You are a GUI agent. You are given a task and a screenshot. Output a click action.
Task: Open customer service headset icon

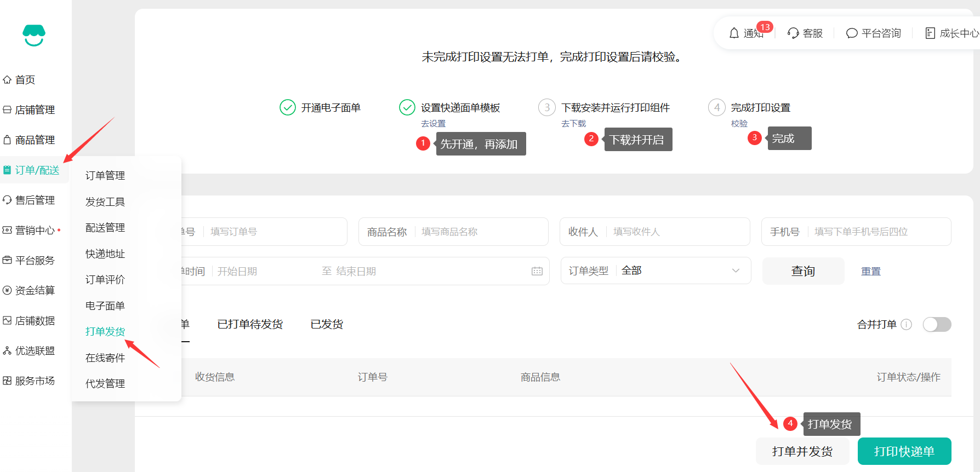coord(793,33)
